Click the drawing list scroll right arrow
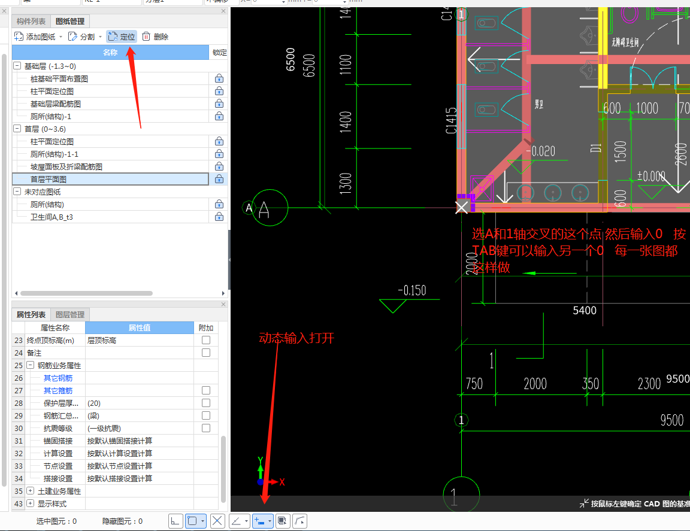Viewport: 690px width, 531px height. pyautogui.click(x=223, y=293)
